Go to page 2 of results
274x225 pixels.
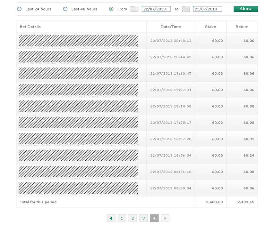(x=133, y=218)
